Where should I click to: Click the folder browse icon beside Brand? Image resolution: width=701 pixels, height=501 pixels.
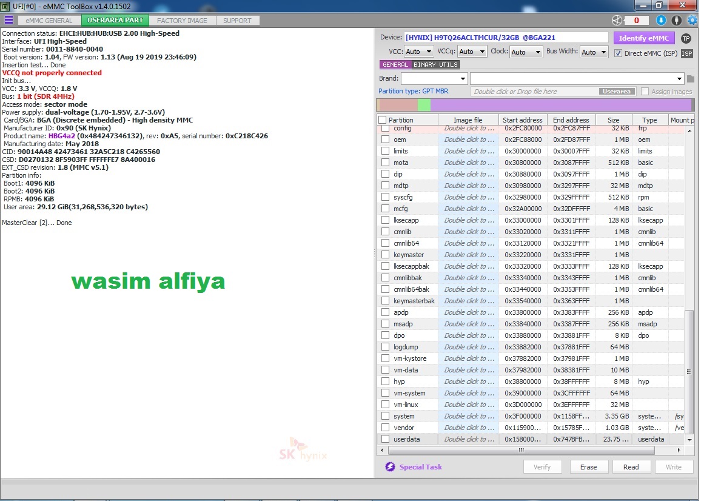pyautogui.click(x=691, y=79)
